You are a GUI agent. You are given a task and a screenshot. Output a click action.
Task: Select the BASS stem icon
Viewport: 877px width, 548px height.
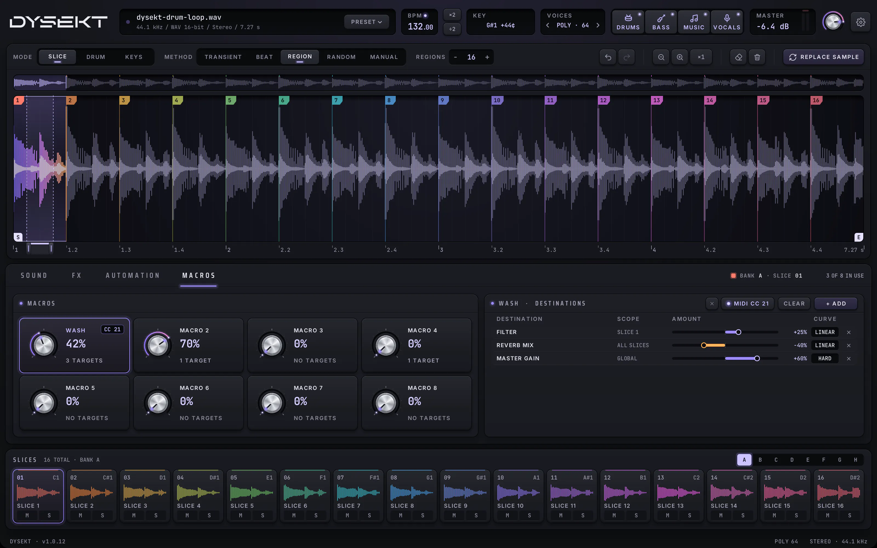[x=661, y=22]
